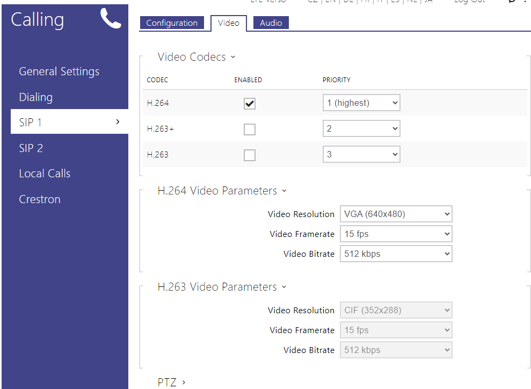531x389 pixels.
Task: Open the H.263+ priority dropdown
Action: 361,129
